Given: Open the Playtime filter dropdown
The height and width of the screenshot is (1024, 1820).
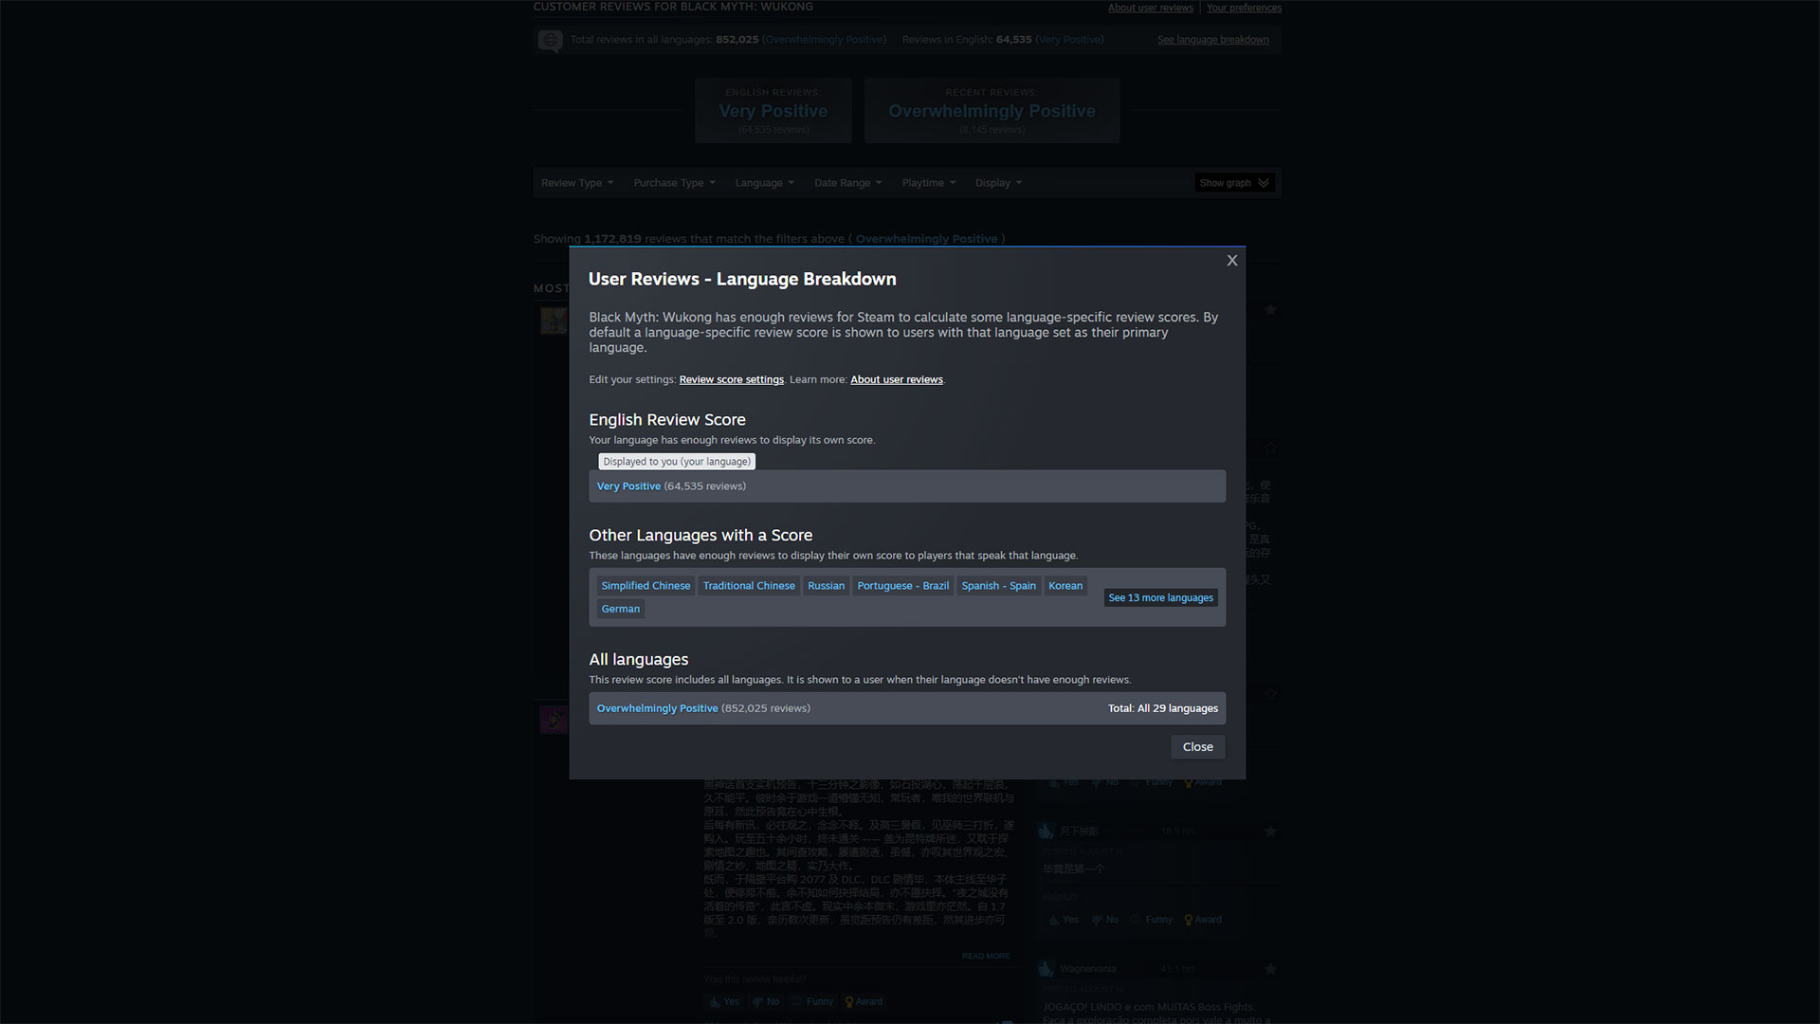Looking at the screenshot, I should pyautogui.click(x=928, y=183).
